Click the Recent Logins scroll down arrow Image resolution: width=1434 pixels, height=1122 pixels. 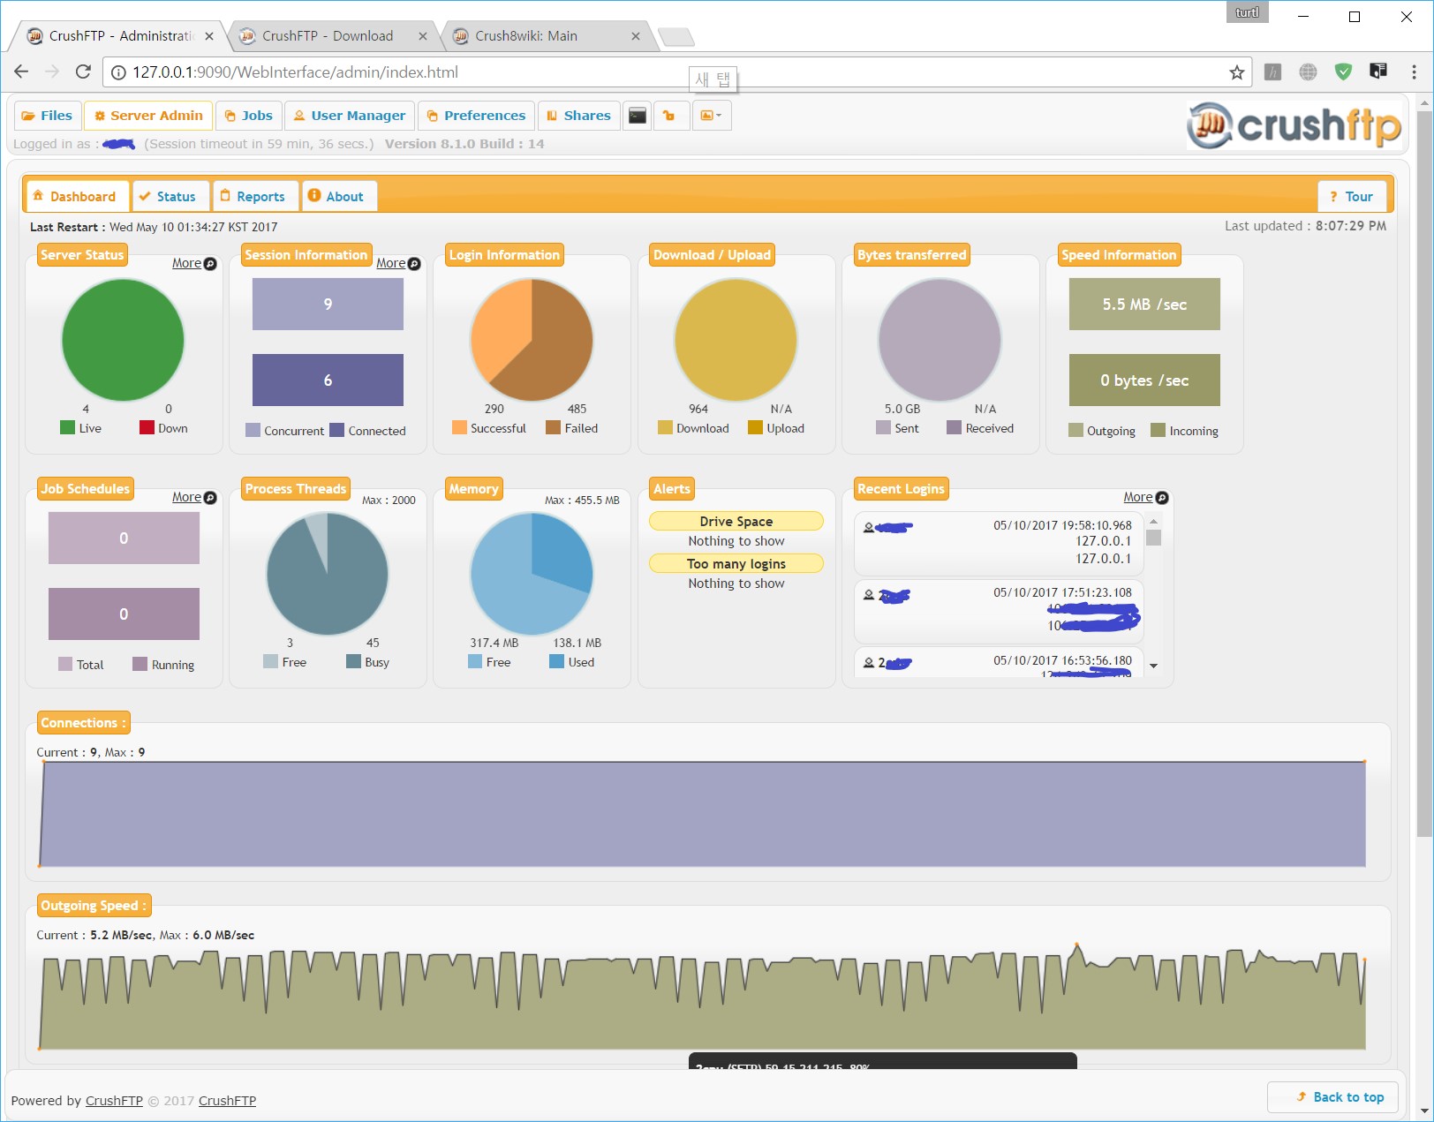click(x=1153, y=666)
